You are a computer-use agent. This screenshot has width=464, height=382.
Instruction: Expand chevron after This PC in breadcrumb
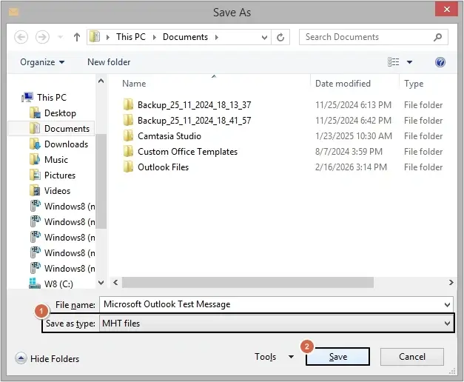tap(154, 37)
